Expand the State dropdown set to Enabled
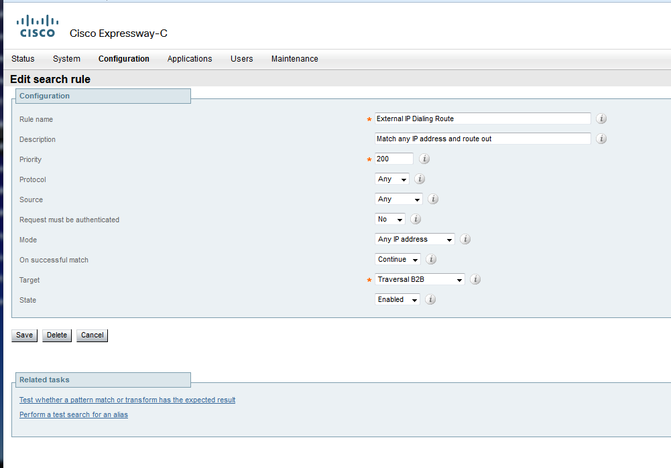 click(398, 300)
